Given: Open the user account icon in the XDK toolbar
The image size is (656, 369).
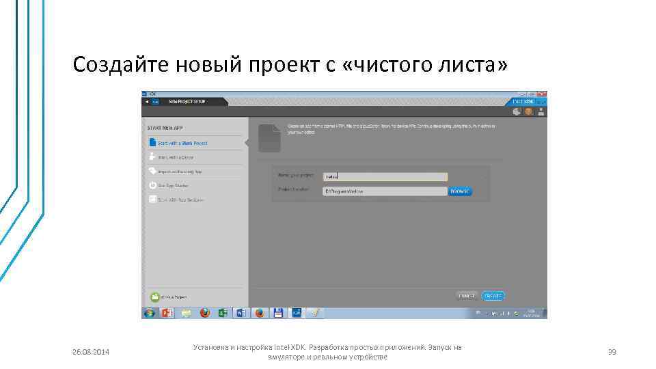Looking at the screenshot, I should (541, 111).
